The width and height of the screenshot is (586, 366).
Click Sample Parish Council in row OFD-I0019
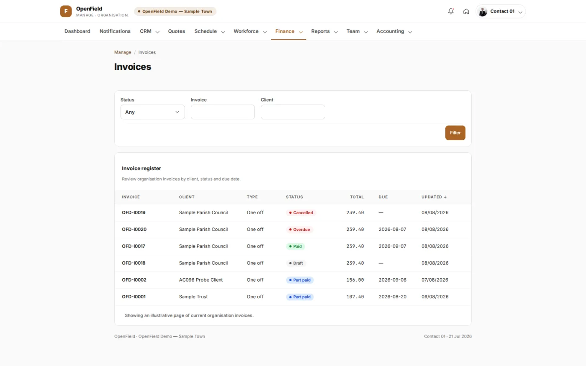[x=203, y=212]
